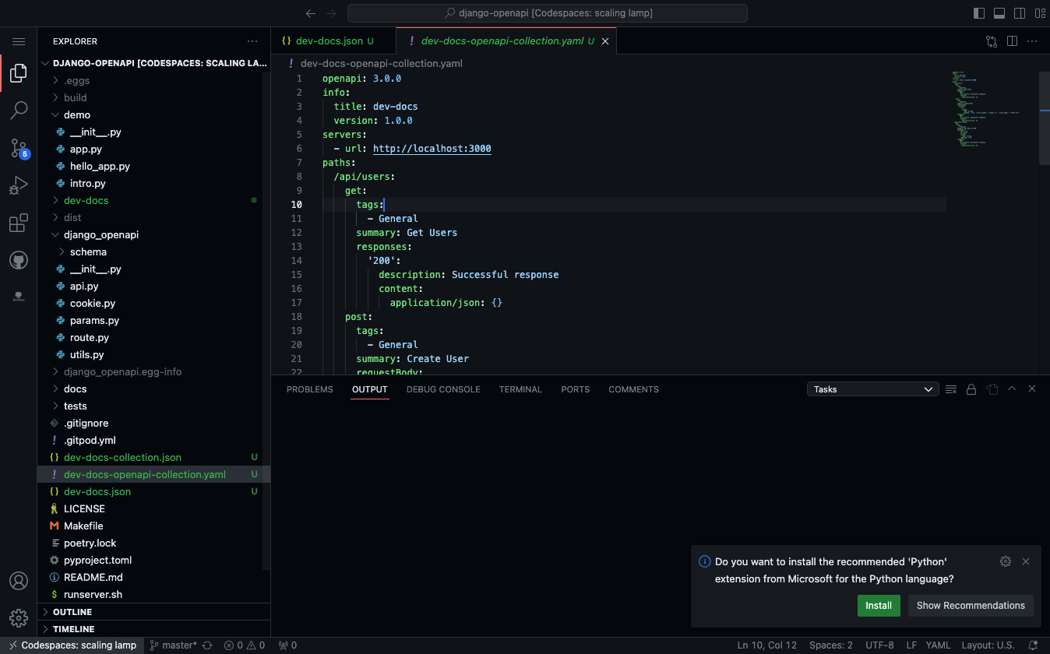Open the Tasks output channel dropdown
This screenshot has height=654, width=1050.
pyautogui.click(x=872, y=389)
